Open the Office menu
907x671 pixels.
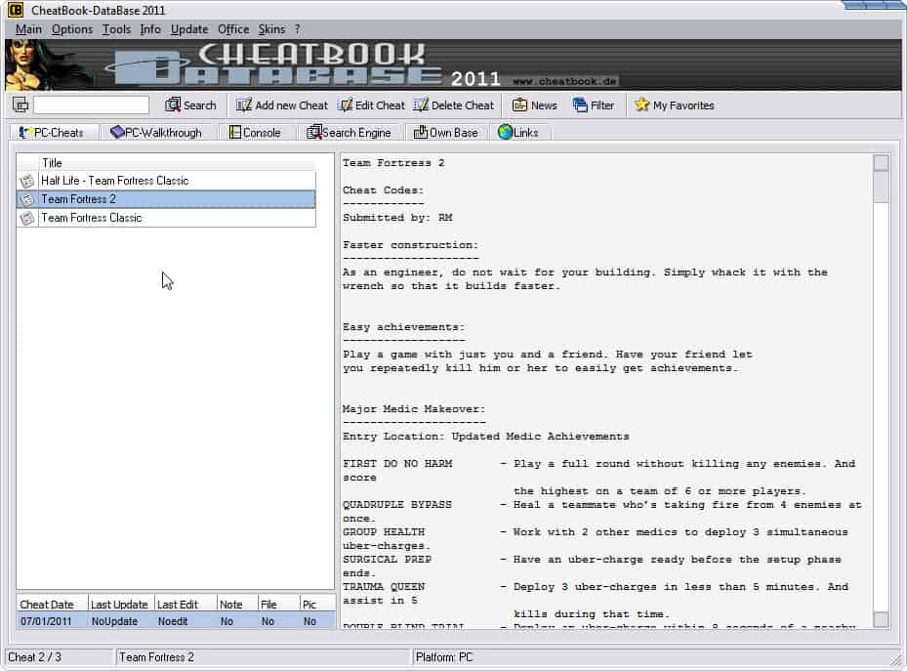point(233,29)
